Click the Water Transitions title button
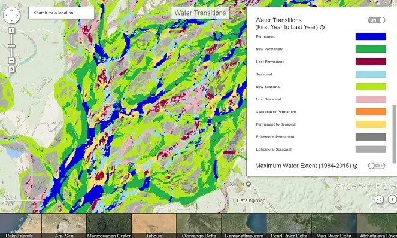 tap(200, 13)
